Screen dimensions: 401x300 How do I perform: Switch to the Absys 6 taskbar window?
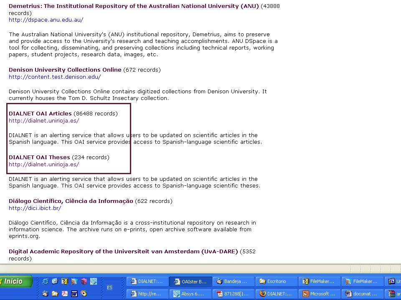(191, 294)
